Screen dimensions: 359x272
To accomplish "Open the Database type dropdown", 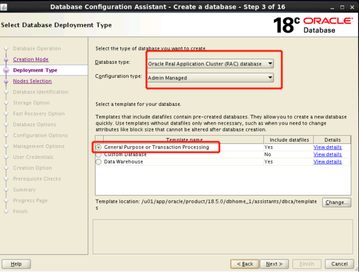I will click(x=211, y=64).
